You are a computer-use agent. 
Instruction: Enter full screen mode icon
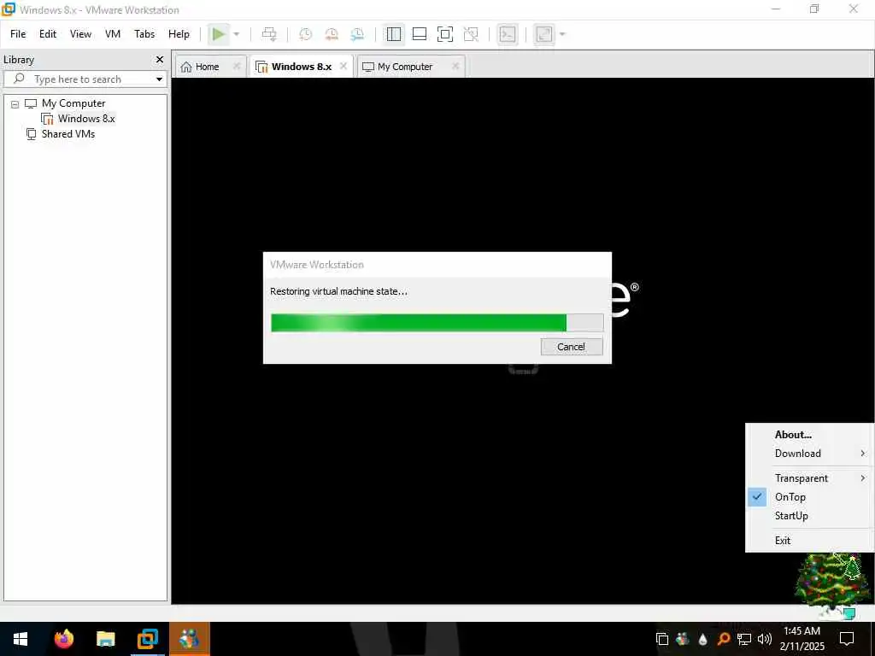(x=444, y=34)
